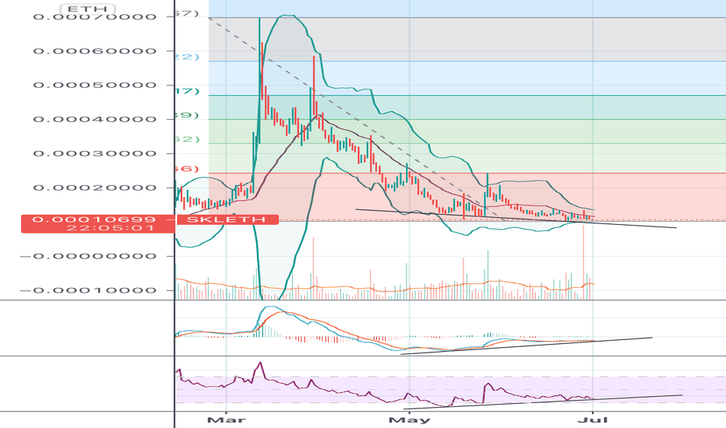Click the 0.00030000 price axis label
726x428 pixels.
[95, 153]
